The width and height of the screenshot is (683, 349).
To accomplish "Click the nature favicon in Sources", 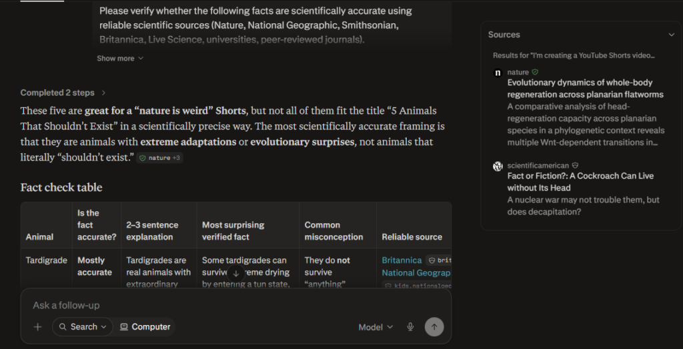I will click(498, 73).
